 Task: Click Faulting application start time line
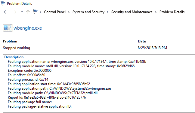click(x=49, y=84)
